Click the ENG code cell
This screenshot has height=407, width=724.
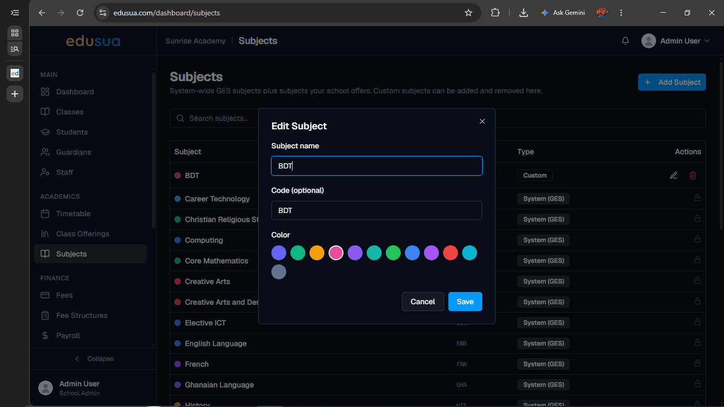pos(462,343)
